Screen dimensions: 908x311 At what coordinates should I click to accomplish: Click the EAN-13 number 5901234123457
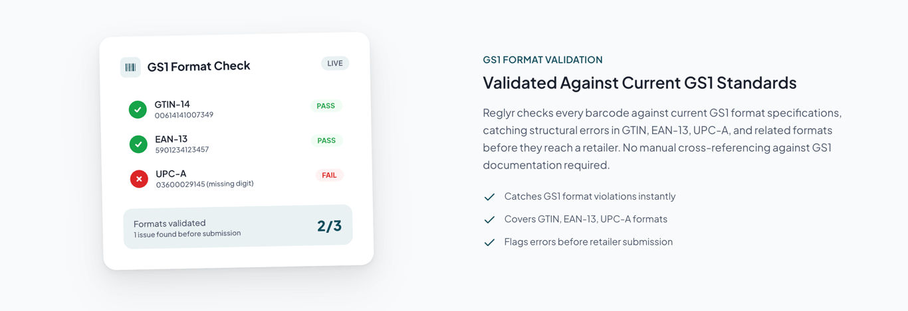[182, 150]
